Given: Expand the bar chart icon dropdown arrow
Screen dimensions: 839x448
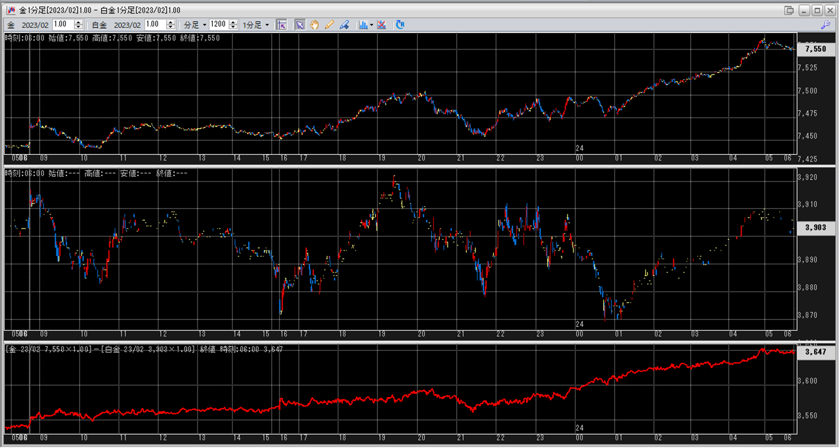Looking at the screenshot, I should point(371,25).
